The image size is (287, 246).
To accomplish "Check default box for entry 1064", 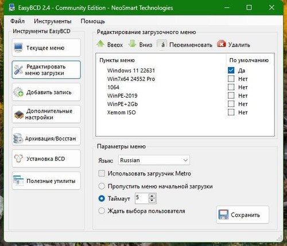I will tap(231, 87).
